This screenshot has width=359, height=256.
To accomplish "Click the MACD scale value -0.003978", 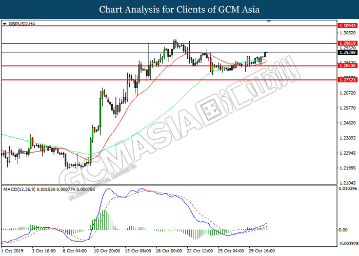I will (x=348, y=244).
